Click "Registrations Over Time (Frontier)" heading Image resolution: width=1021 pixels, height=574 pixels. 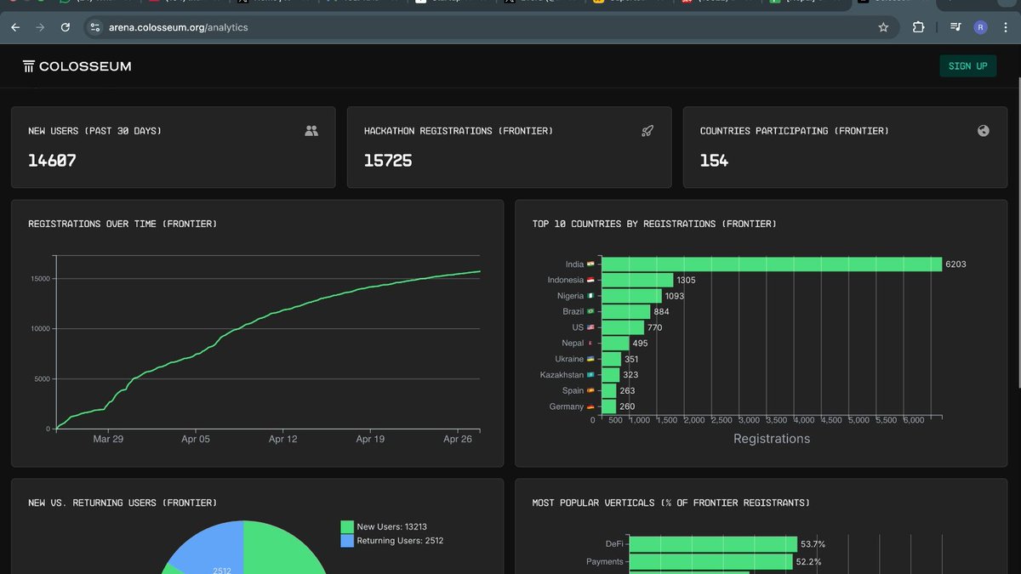(123, 224)
